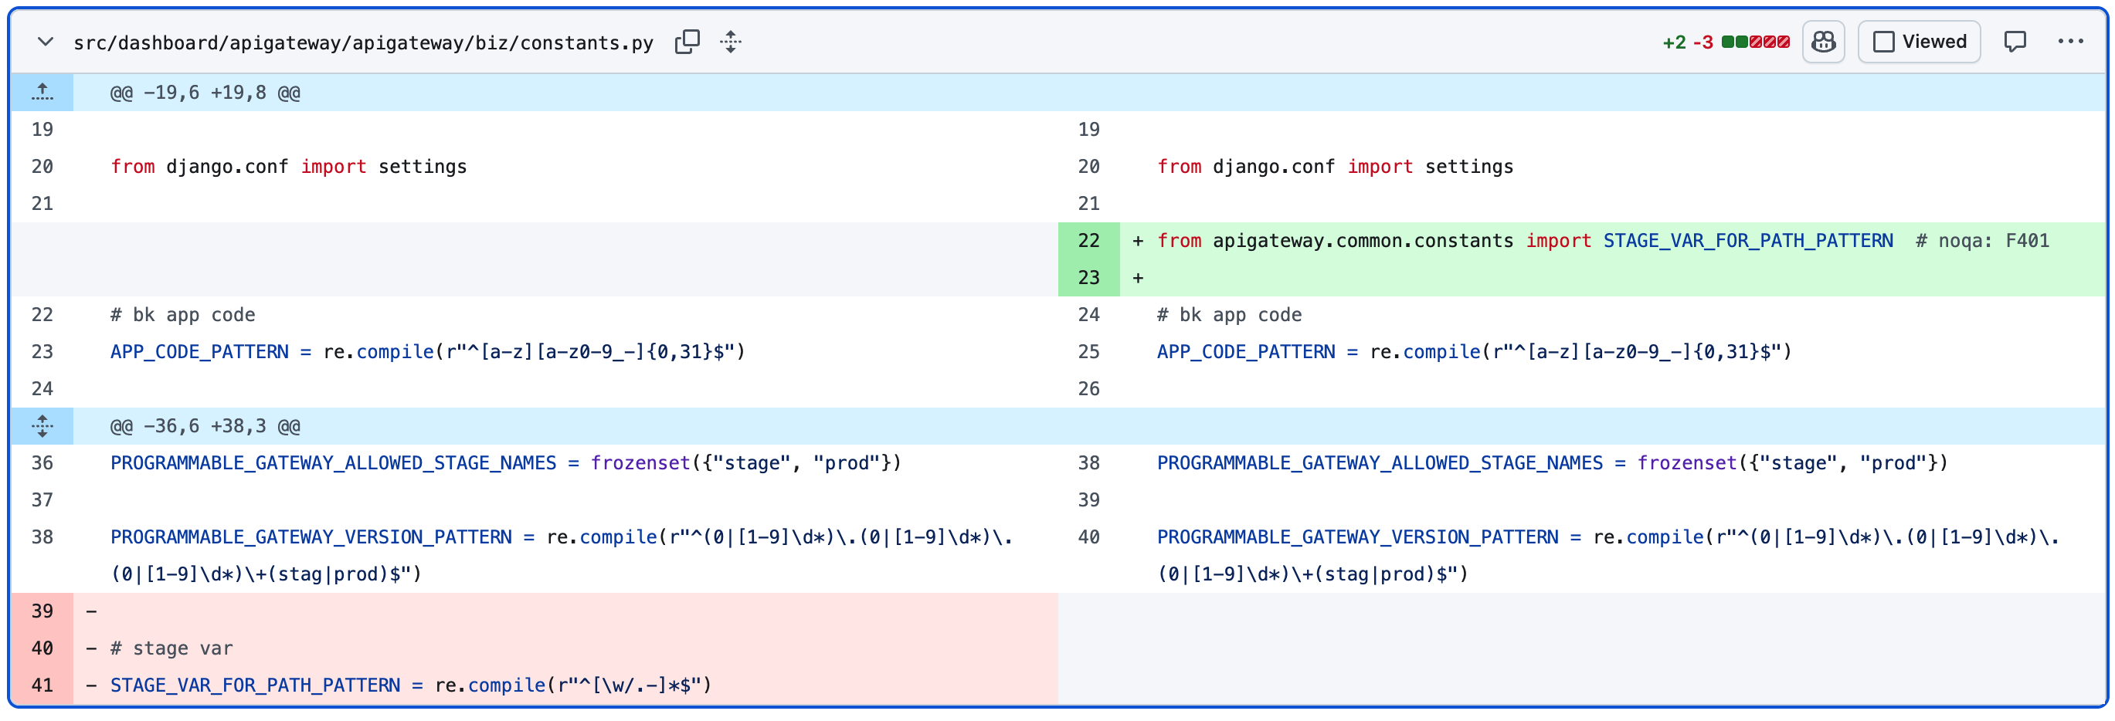This screenshot has height=721, width=2115.
Task: Select added line 22 number
Action: (1088, 240)
